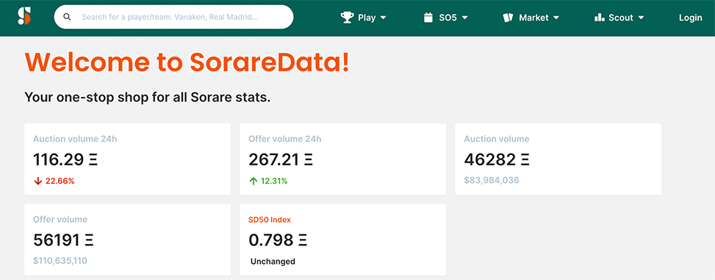Screen dimensions: 715x280
Task: Open the SD50 Index link
Action: 270,220
